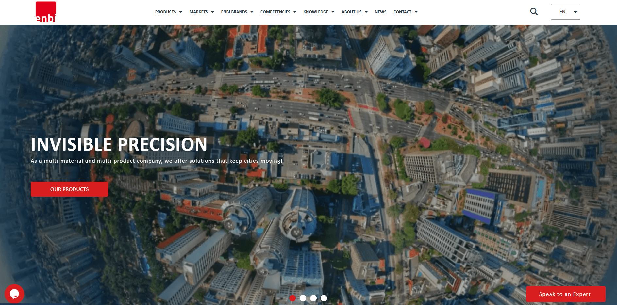Go to the News page
Viewport: 617px width, 305px height.
point(380,12)
